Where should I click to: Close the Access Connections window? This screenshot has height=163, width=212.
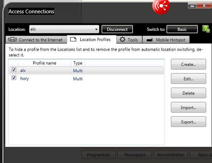pyautogui.click(x=204, y=6)
